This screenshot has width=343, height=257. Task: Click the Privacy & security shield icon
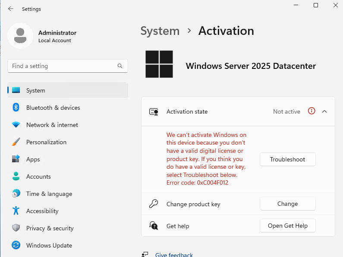(16, 228)
